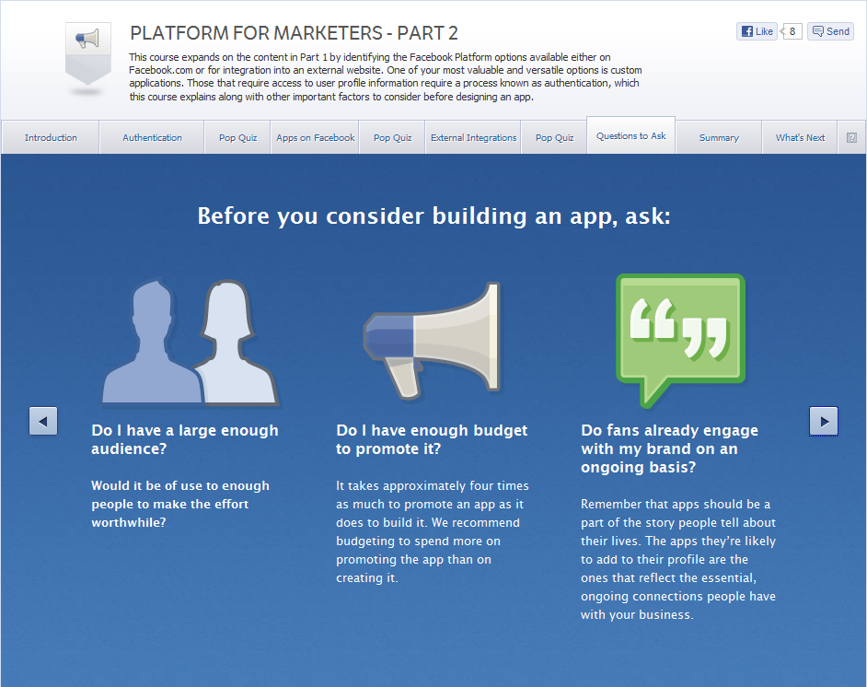Go to next slide with right arrow
This screenshot has width=867, height=687.
[824, 422]
